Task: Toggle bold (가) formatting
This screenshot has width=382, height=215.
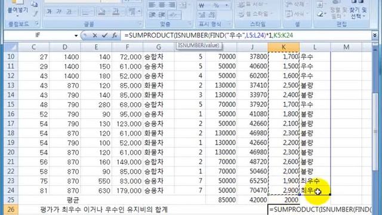Action: pos(49,11)
